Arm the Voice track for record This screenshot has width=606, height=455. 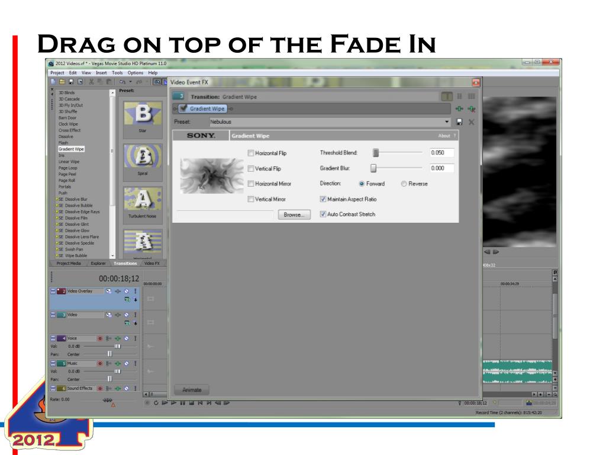point(99,338)
